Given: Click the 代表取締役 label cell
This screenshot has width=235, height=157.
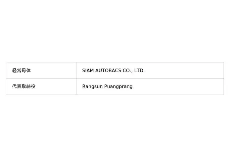Looking at the screenshot, I should pos(24,86).
